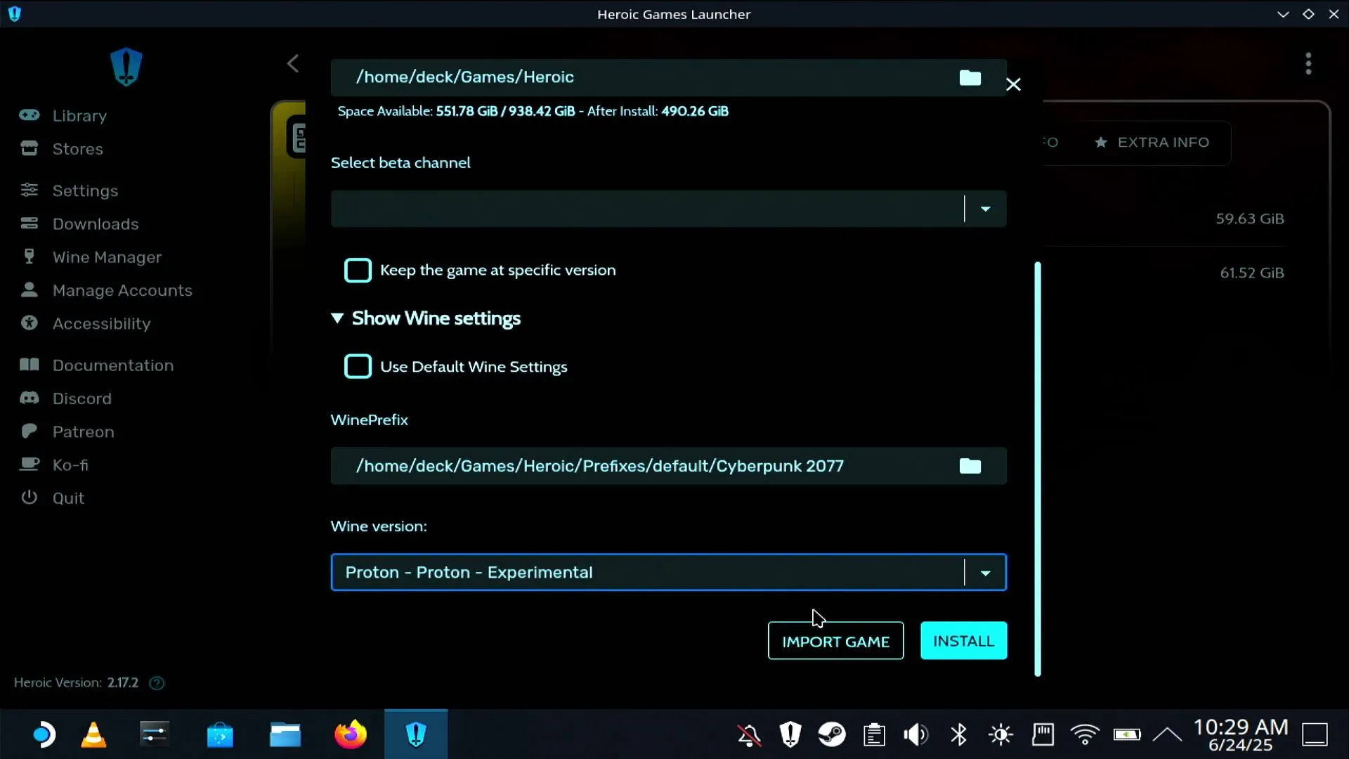This screenshot has height=759, width=1349.
Task: Click the Heroic tray icon
Action: (790, 735)
